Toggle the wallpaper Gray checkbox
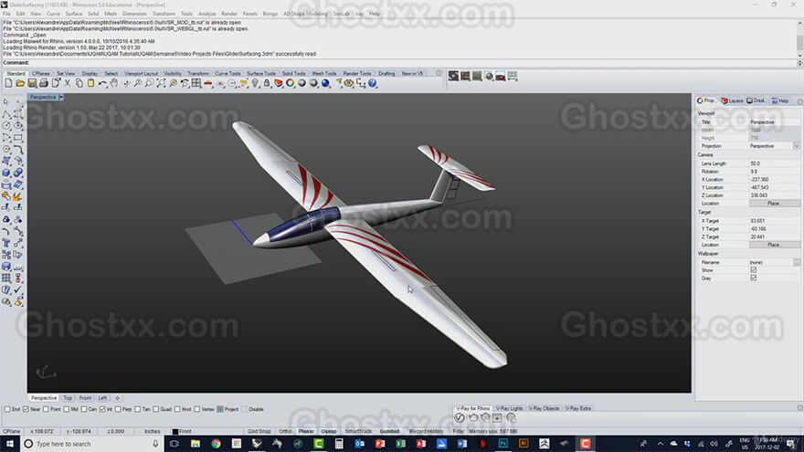 753,278
